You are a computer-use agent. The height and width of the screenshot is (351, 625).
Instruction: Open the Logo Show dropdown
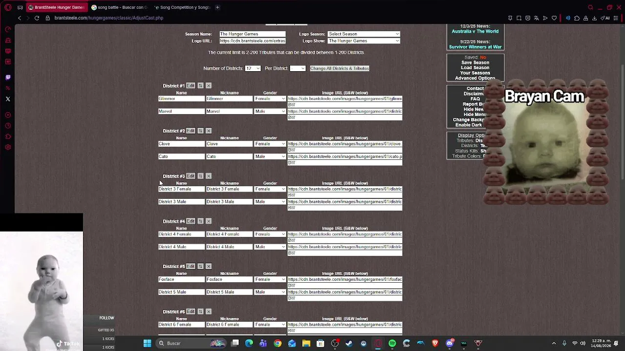(x=364, y=41)
